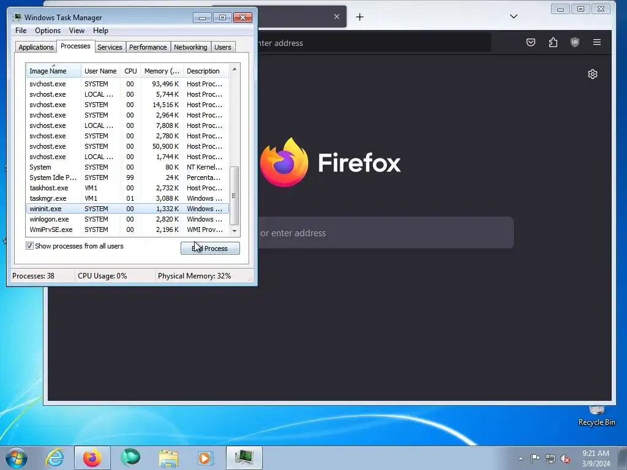Sort by User Name column header
The height and width of the screenshot is (470, 627).
[x=100, y=71]
